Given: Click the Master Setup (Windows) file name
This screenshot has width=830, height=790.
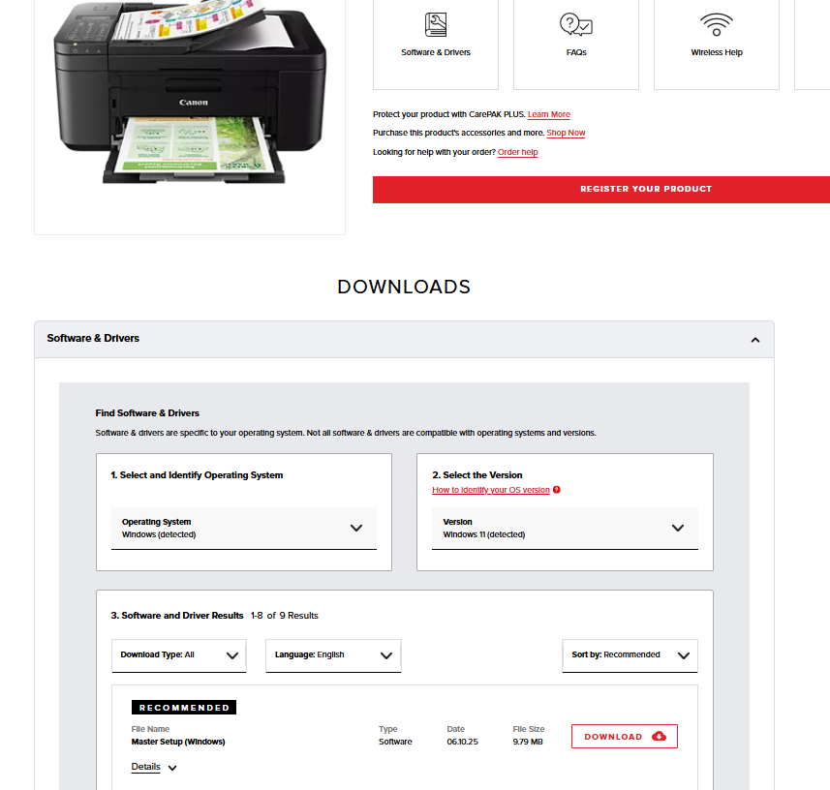Looking at the screenshot, I should coord(178,742).
